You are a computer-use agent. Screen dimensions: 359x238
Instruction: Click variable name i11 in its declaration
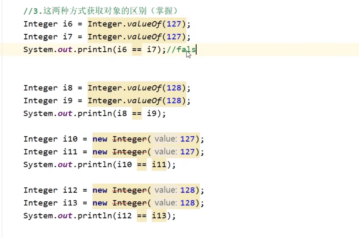pos(70,152)
